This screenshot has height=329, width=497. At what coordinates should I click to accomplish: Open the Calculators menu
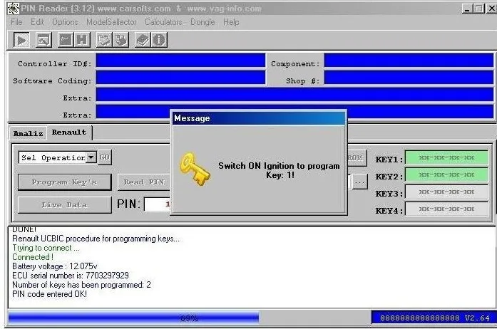163,22
